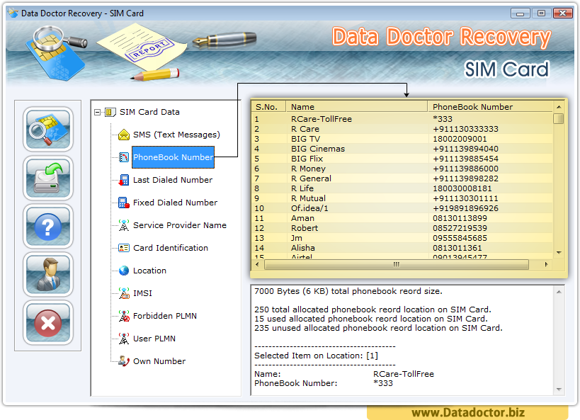
Task: Click phone number 08527219539 cell
Action: 460,228
